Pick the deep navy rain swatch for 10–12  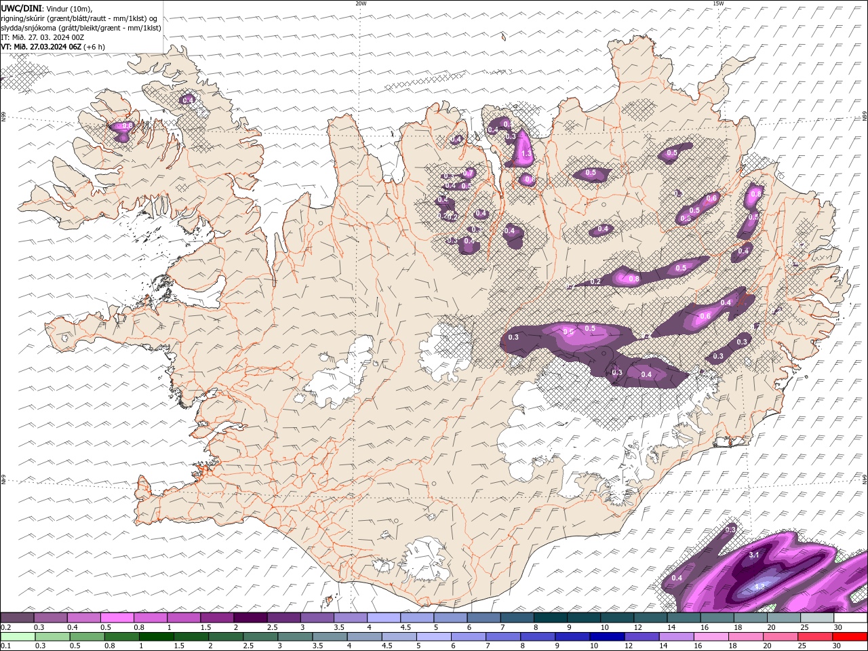click(608, 637)
